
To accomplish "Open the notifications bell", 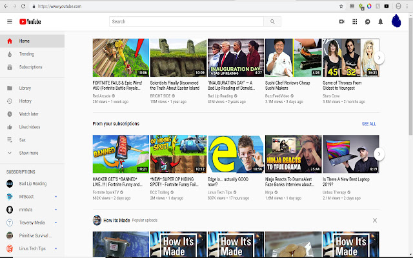I will click(380, 21).
